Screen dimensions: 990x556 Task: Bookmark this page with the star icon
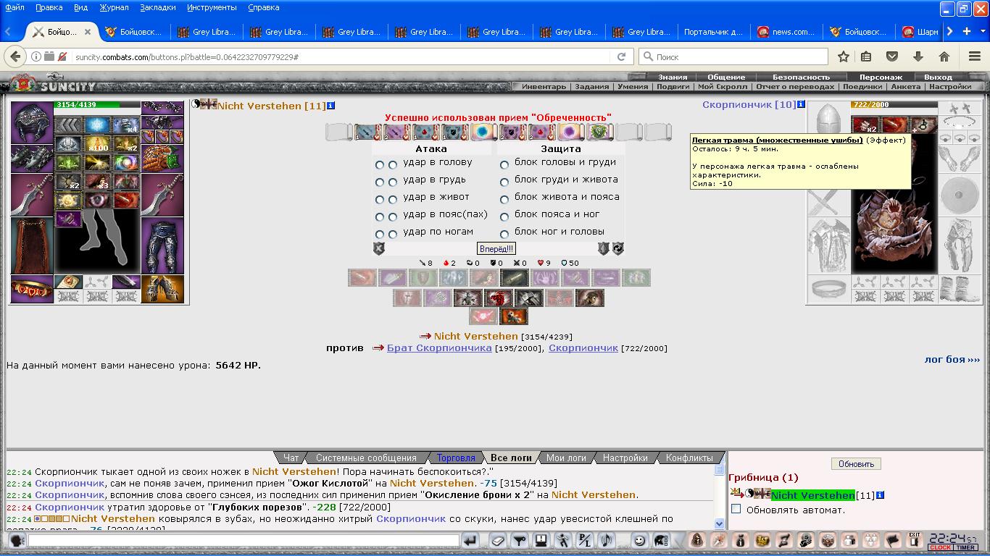pyautogui.click(x=844, y=56)
